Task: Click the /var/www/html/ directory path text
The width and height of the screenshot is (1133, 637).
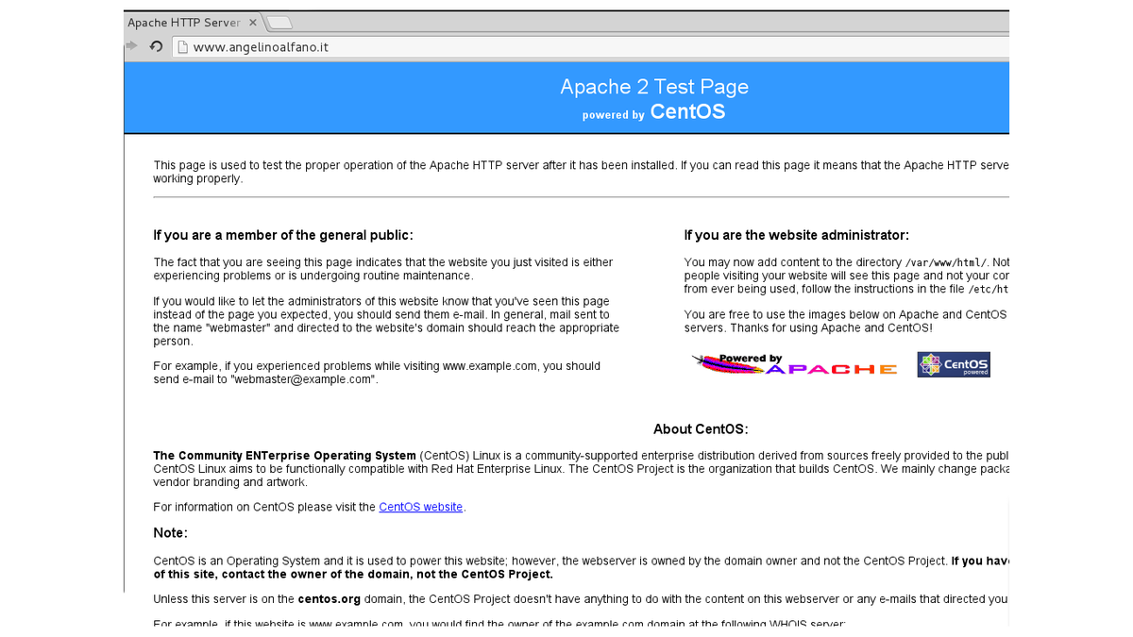Action: (x=946, y=262)
